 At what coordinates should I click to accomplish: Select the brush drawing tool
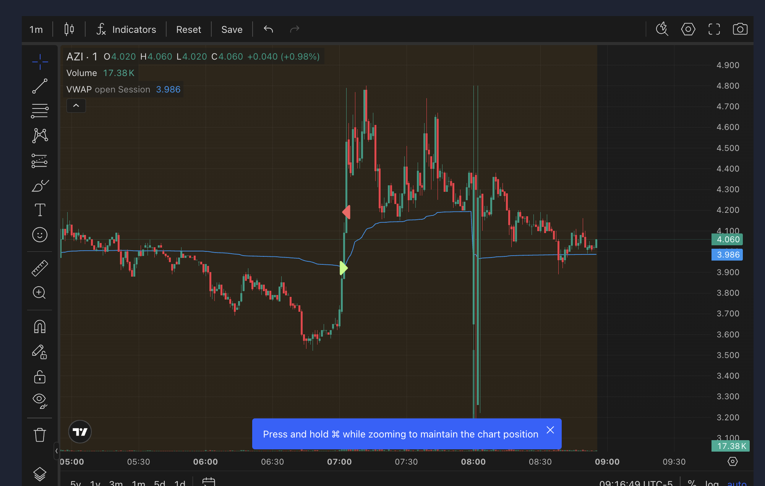[x=40, y=186]
